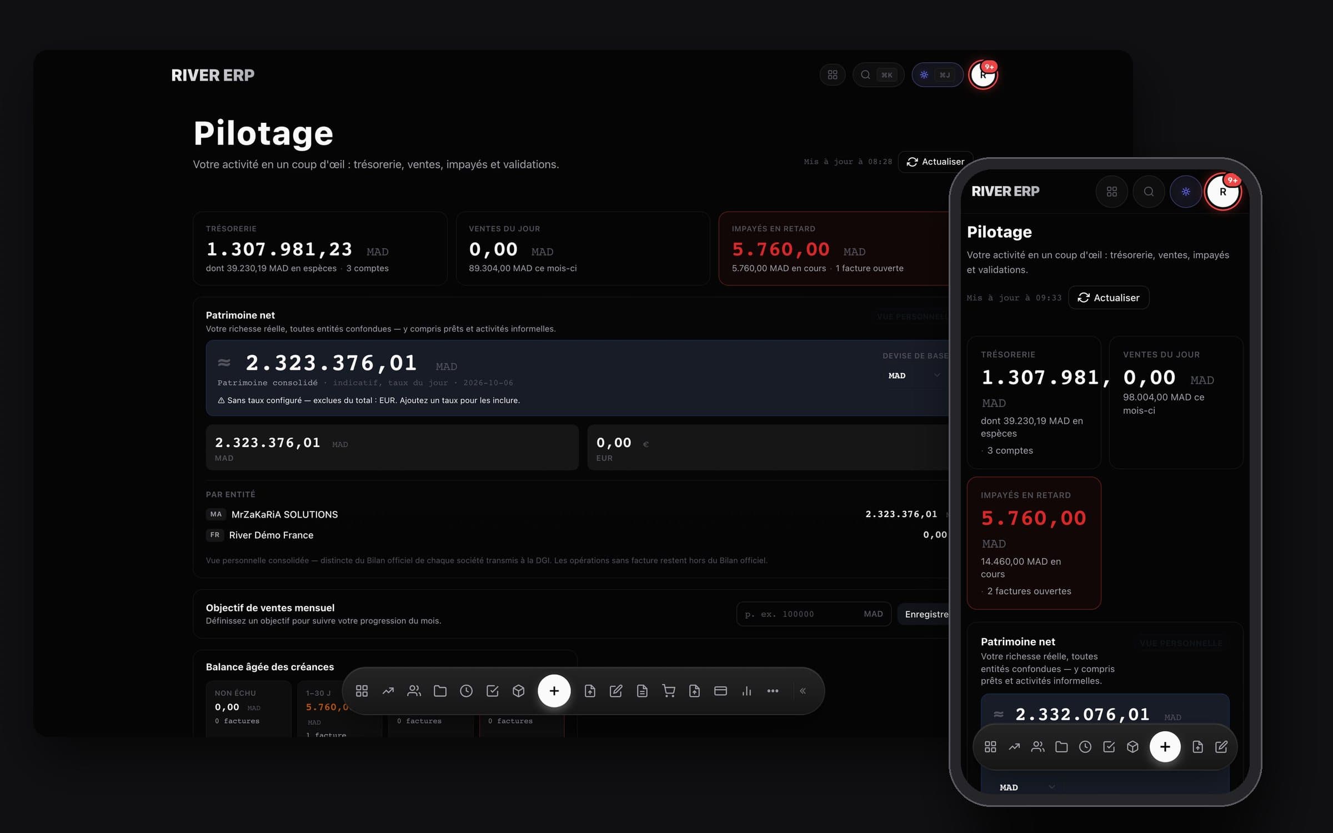
Task: Click the phone Ventes du jour card
Action: click(1176, 403)
